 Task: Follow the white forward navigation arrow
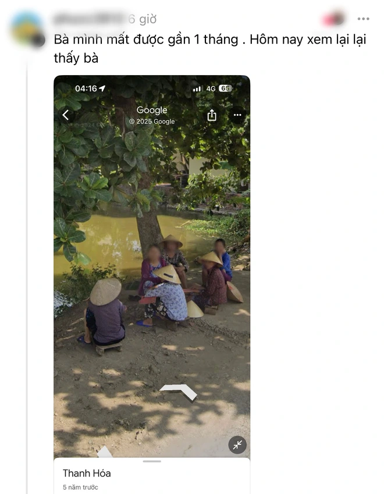coord(179,393)
